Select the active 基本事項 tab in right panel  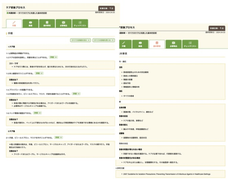157,44
